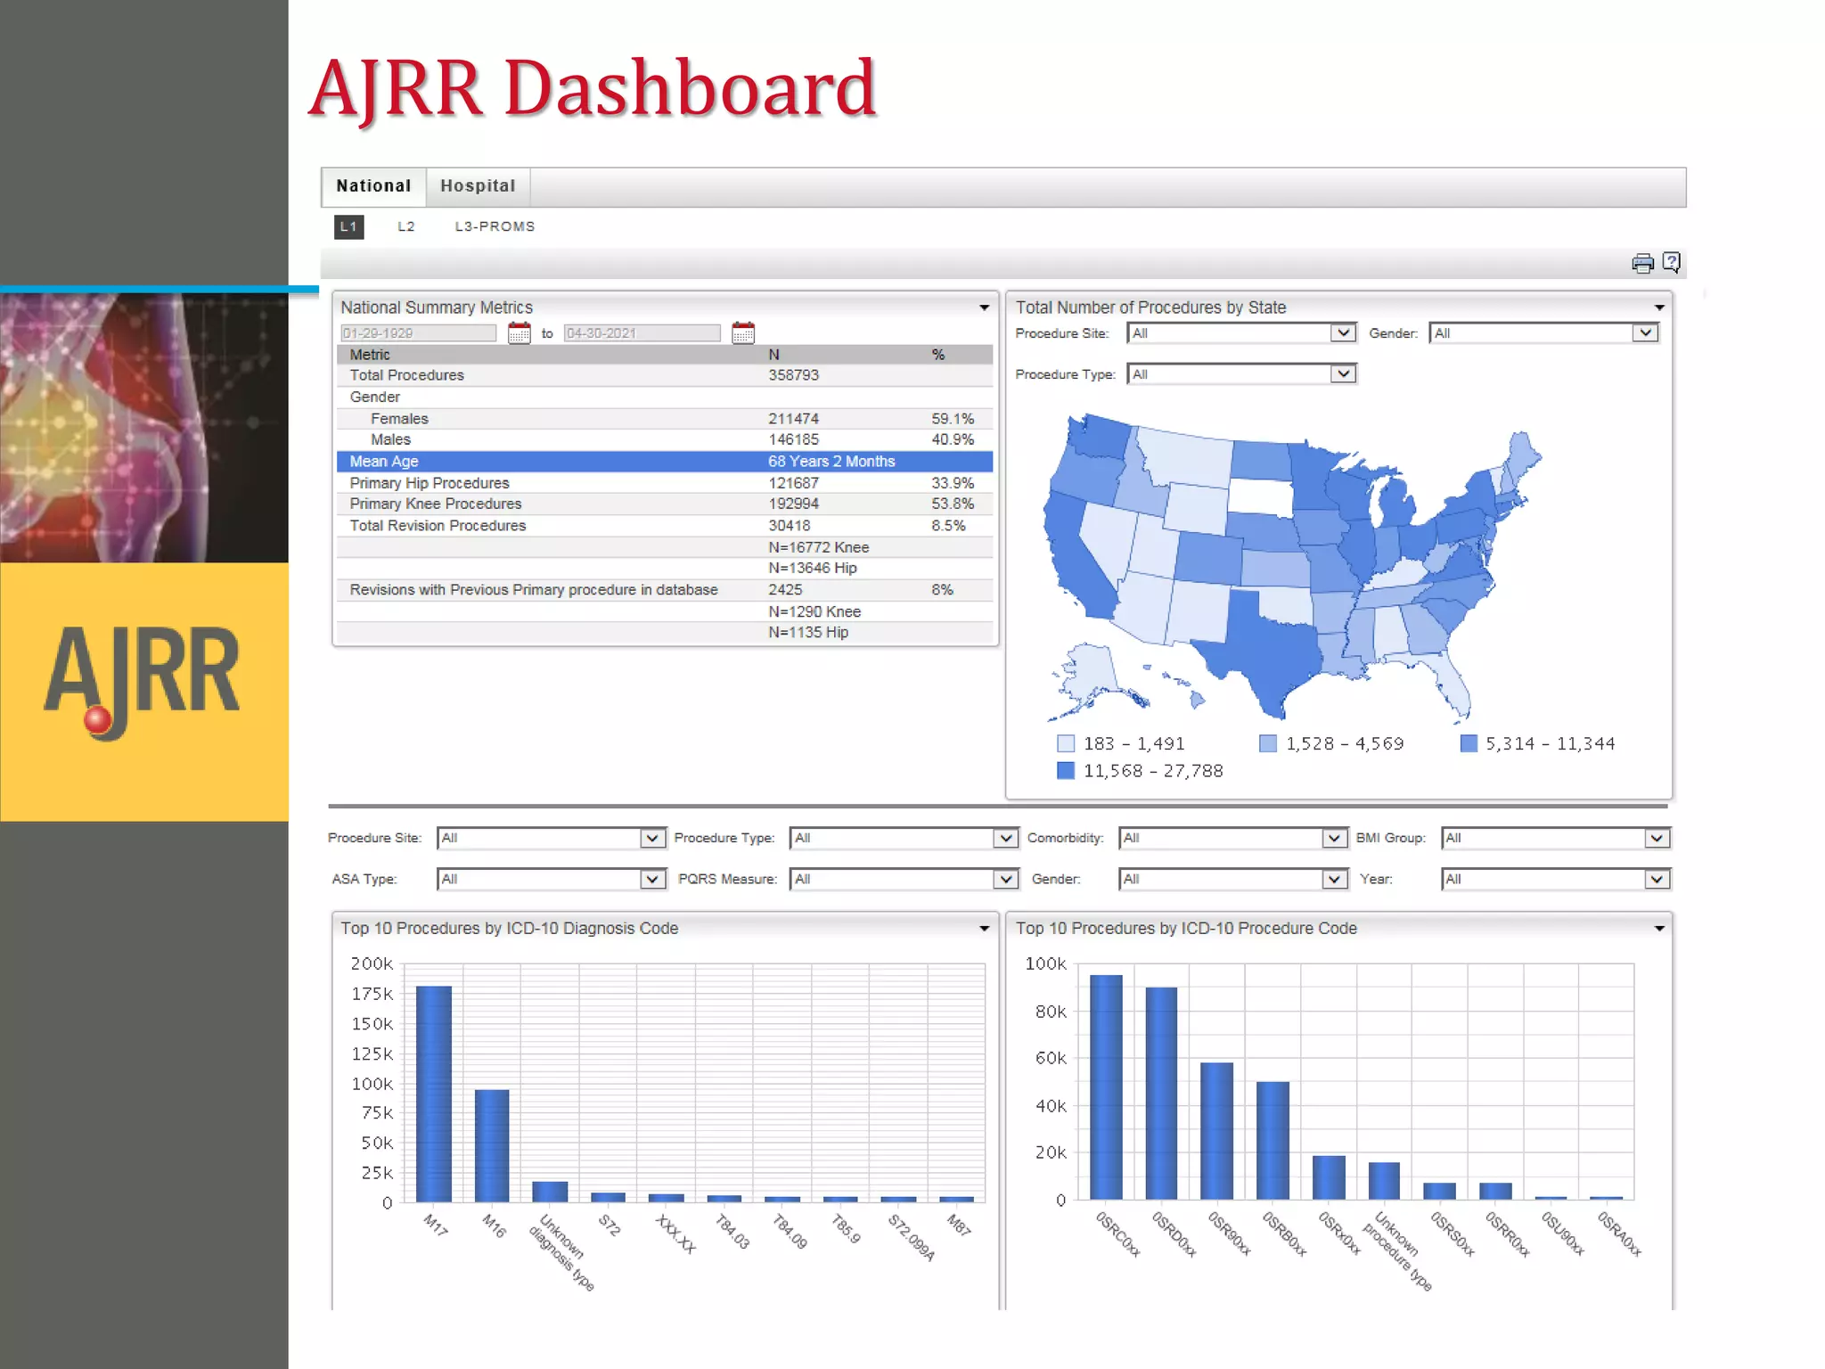The width and height of the screenshot is (1825, 1369).
Task: Click the N=1135 Hip cell
Action: (x=808, y=632)
